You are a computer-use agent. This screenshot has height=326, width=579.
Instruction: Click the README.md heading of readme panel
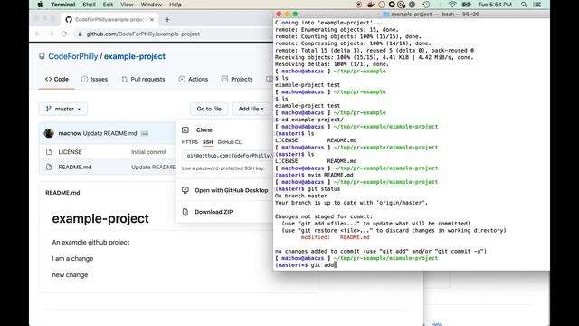click(x=62, y=193)
